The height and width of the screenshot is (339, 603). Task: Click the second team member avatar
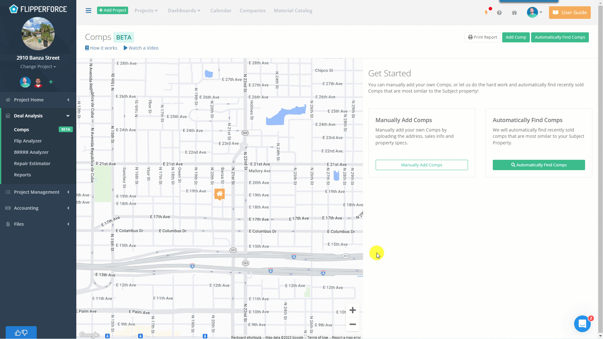tap(38, 82)
